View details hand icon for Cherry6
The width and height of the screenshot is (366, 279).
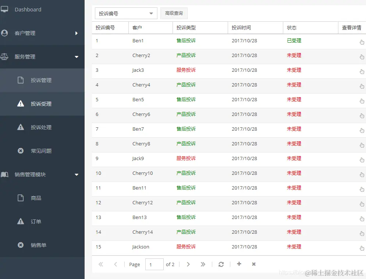[x=362, y=116]
